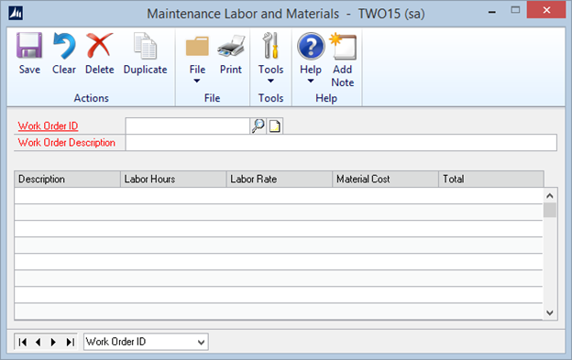Screen dimensions: 572x360
Task: Click the grid scrollbar thumb
Action: (550, 211)
